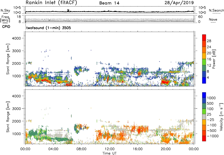Select the 'twofsound (1-min) 3505' text

[x=48, y=28]
